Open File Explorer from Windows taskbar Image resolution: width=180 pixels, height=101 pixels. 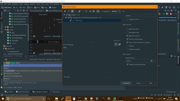point(57,98)
